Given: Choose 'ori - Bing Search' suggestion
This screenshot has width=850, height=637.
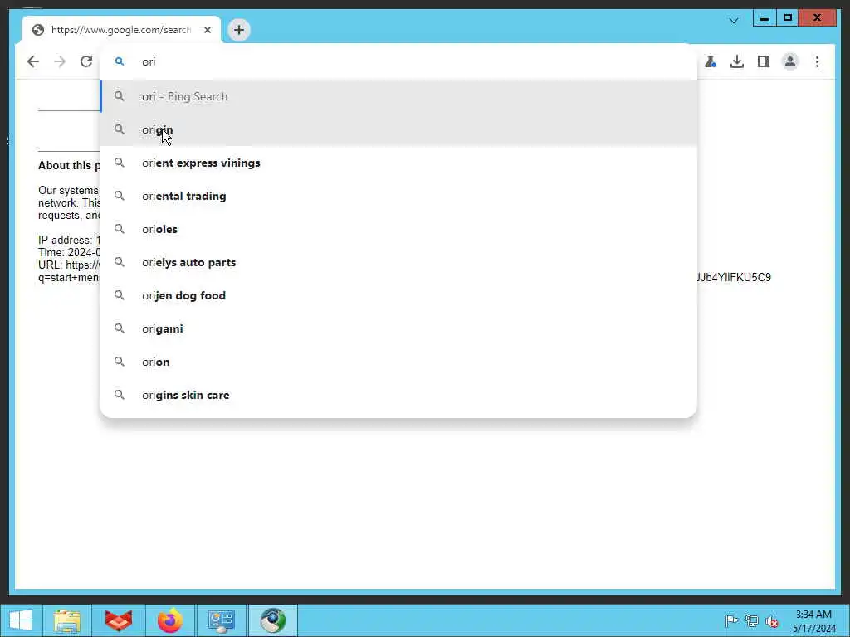Looking at the screenshot, I should pyautogui.click(x=398, y=96).
